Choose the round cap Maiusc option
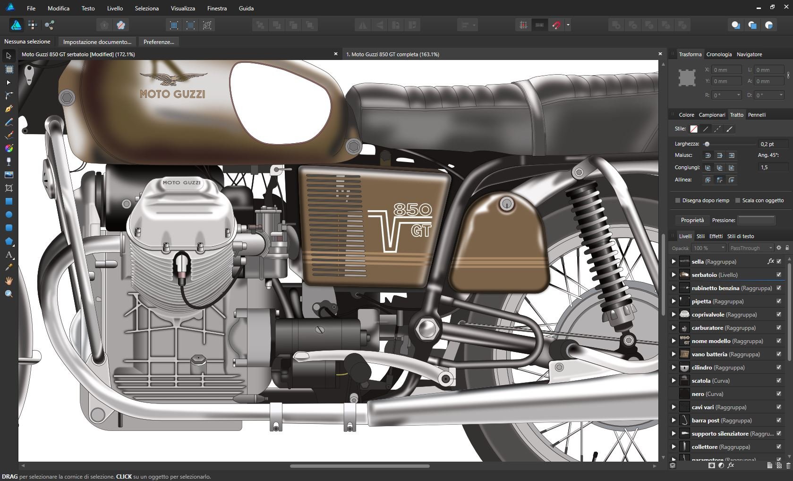 click(x=708, y=155)
